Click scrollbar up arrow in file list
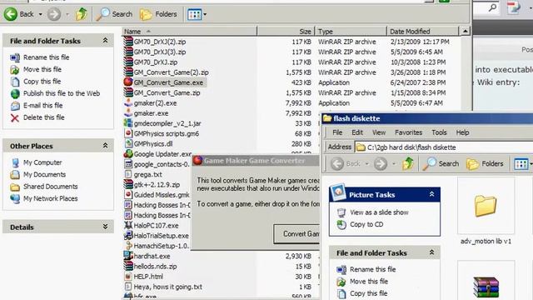This screenshot has width=533, height=300. [x=465, y=32]
